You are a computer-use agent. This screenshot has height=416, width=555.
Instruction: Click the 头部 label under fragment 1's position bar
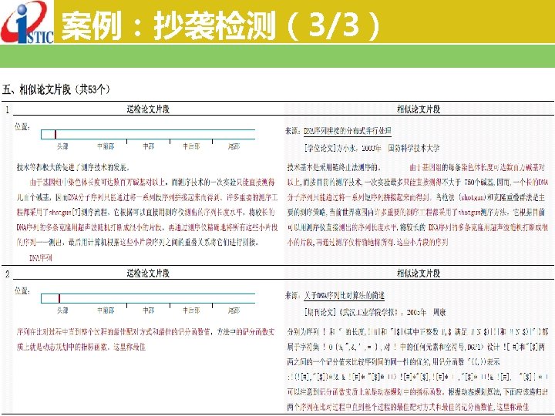click(x=62, y=146)
